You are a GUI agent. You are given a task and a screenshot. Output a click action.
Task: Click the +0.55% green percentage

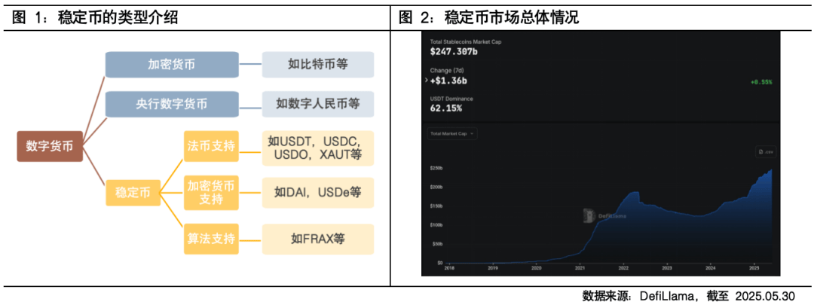[x=761, y=82]
